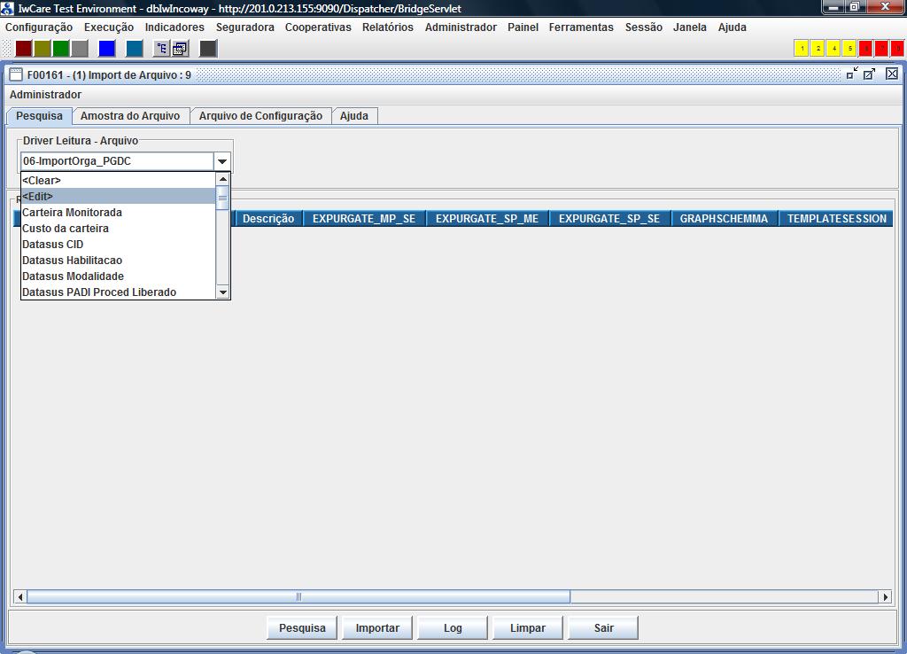Open the Relatórios menu
The image size is (907, 654).
click(387, 27)
